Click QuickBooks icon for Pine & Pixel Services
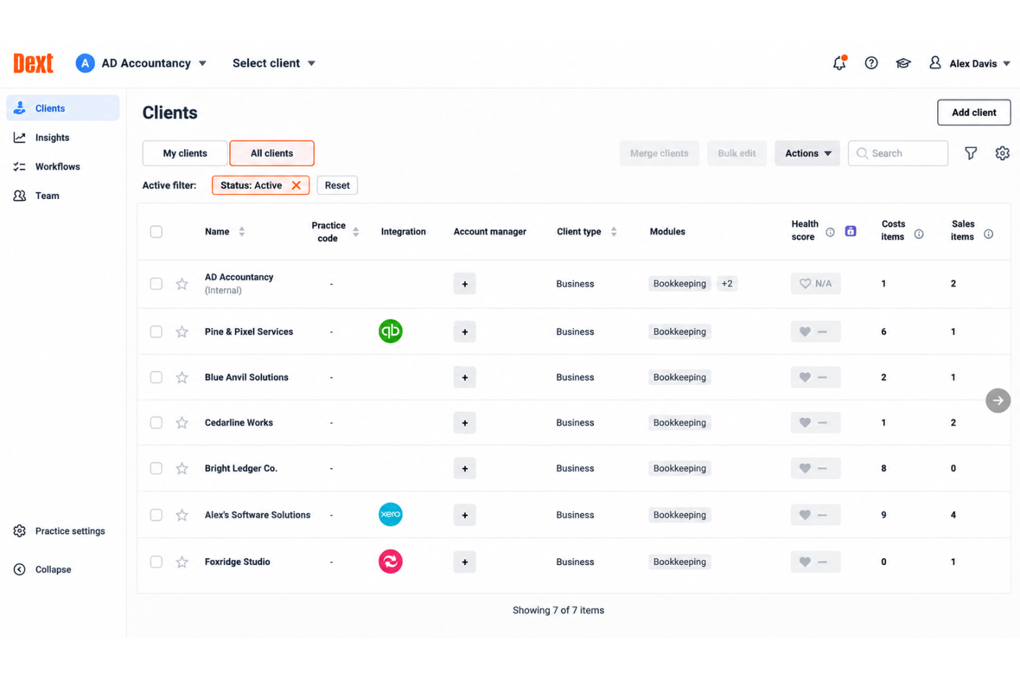Viewport: 1020px width, 680px height. pyautogui.click(x=391, y=331)
